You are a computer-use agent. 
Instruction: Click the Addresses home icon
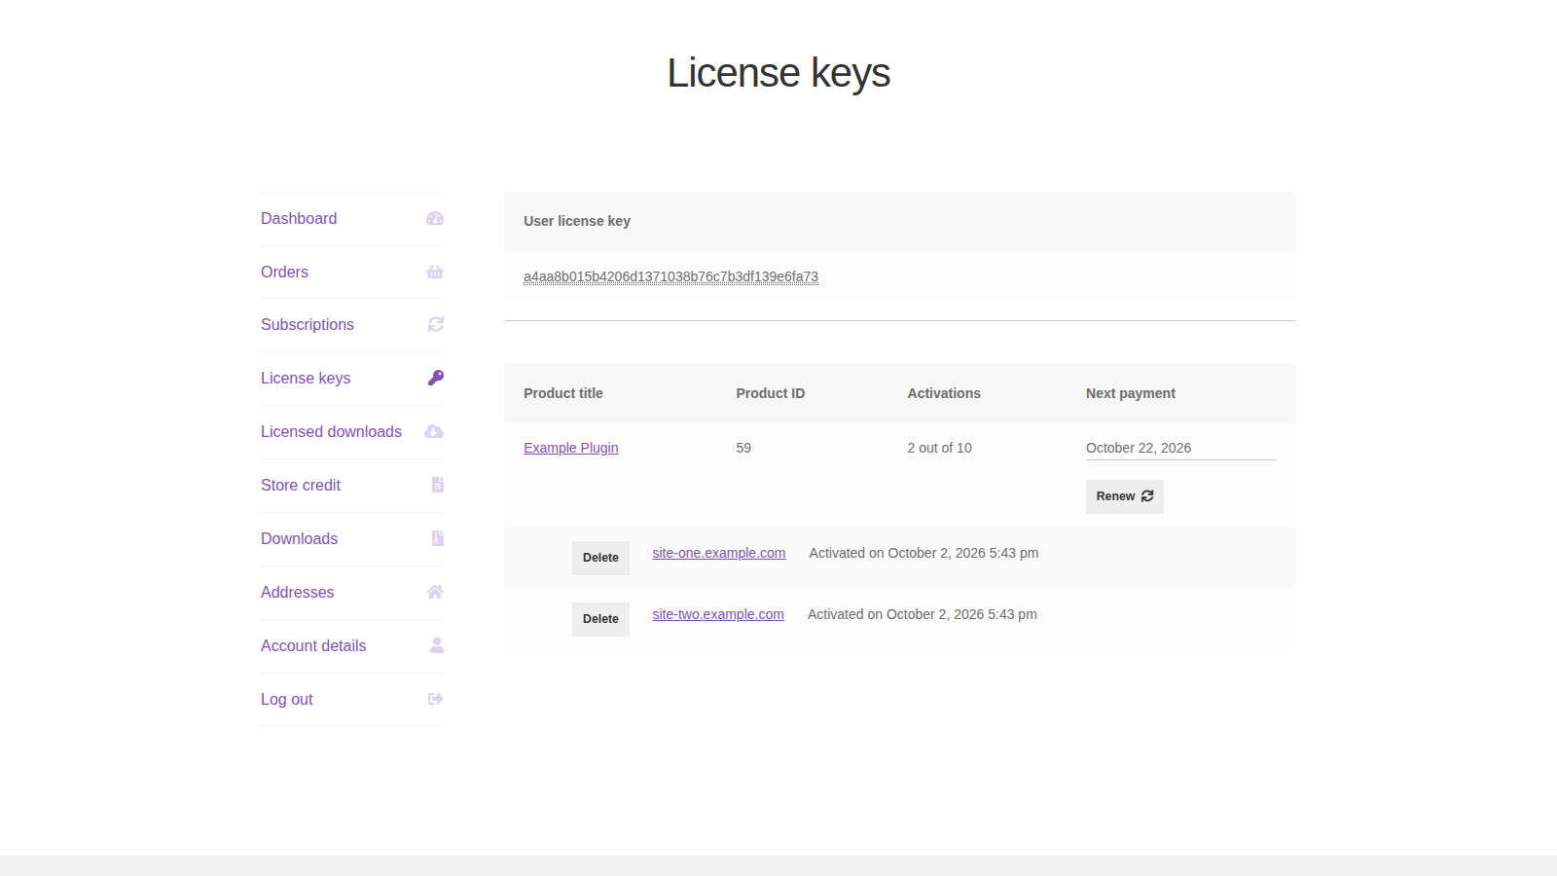click(x=435, y=592)
